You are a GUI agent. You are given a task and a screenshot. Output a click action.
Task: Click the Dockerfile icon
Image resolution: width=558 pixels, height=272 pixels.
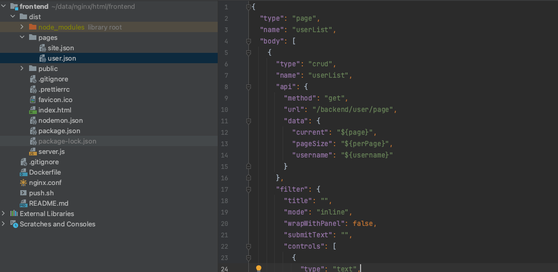[x=23, y=172]
